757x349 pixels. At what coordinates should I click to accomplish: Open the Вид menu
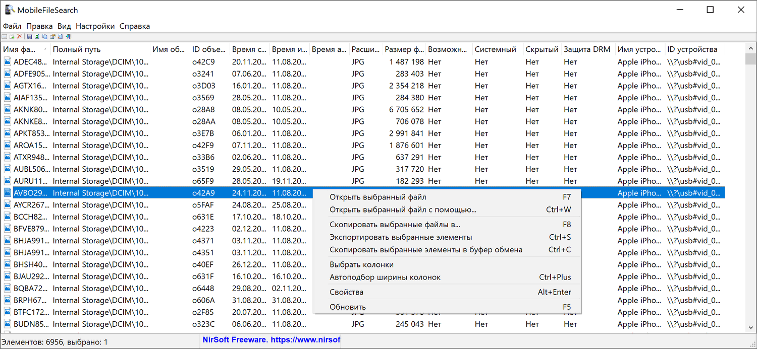click(64, 26)
